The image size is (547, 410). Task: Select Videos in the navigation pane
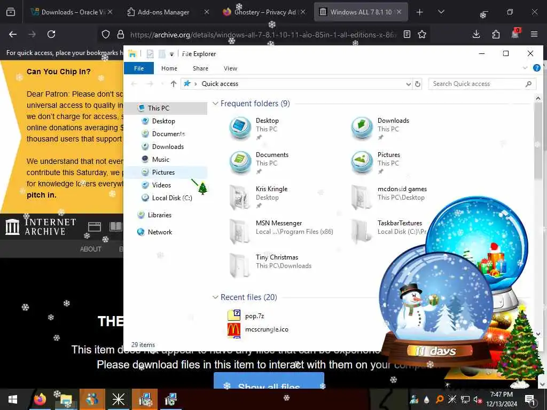tap(161, 185)
